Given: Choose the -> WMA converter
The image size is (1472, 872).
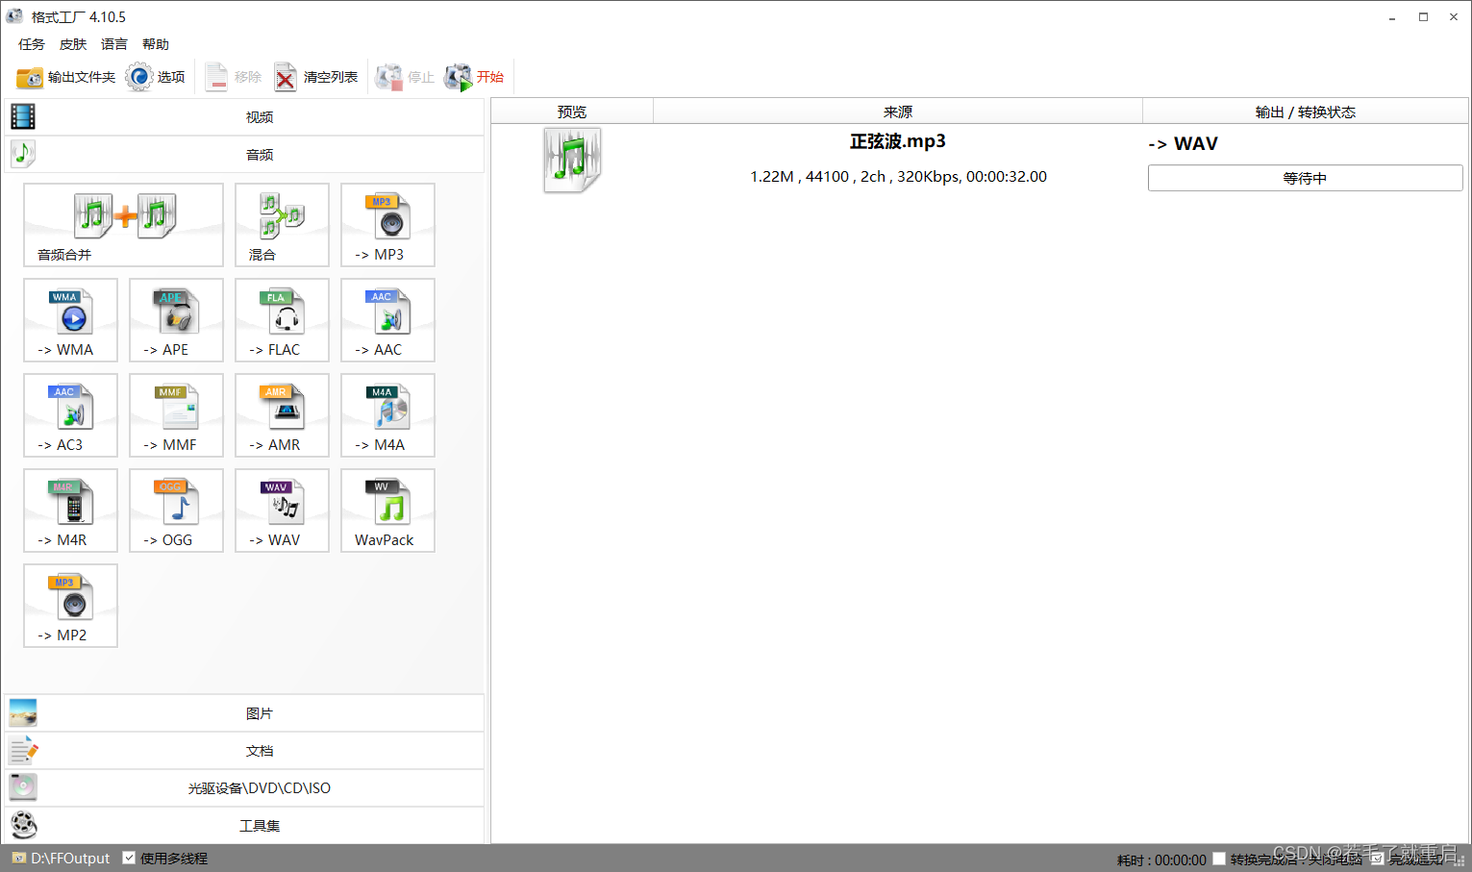Looking at the screenshot, I should (70, 320).
